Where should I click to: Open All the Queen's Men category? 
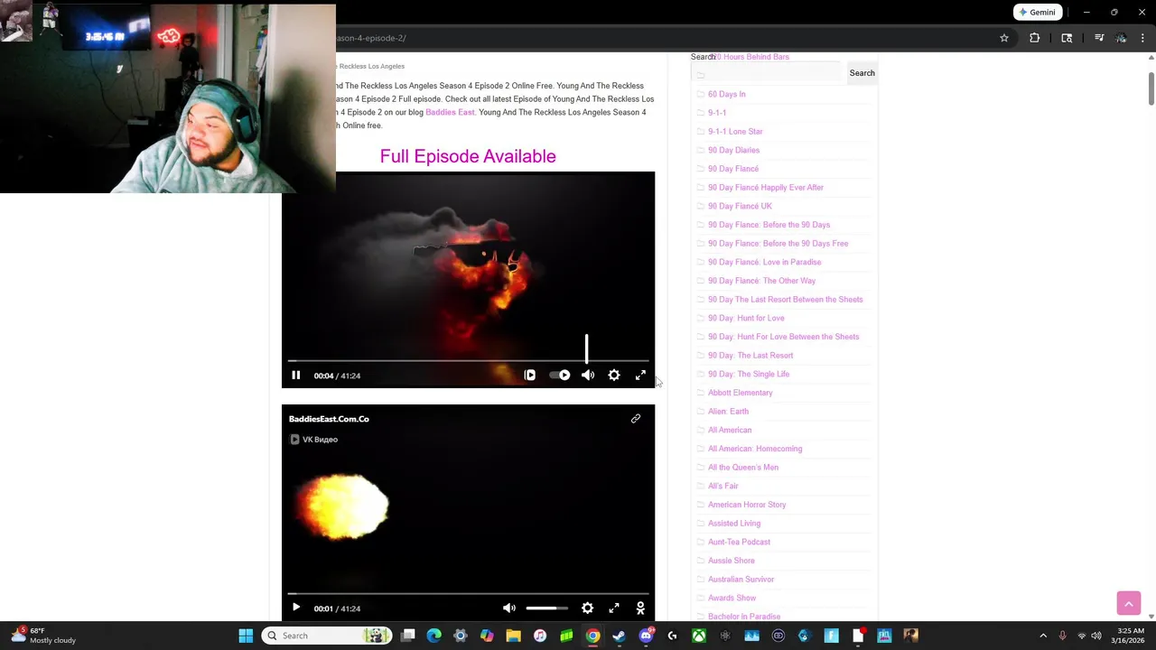[x=742, y=468]
